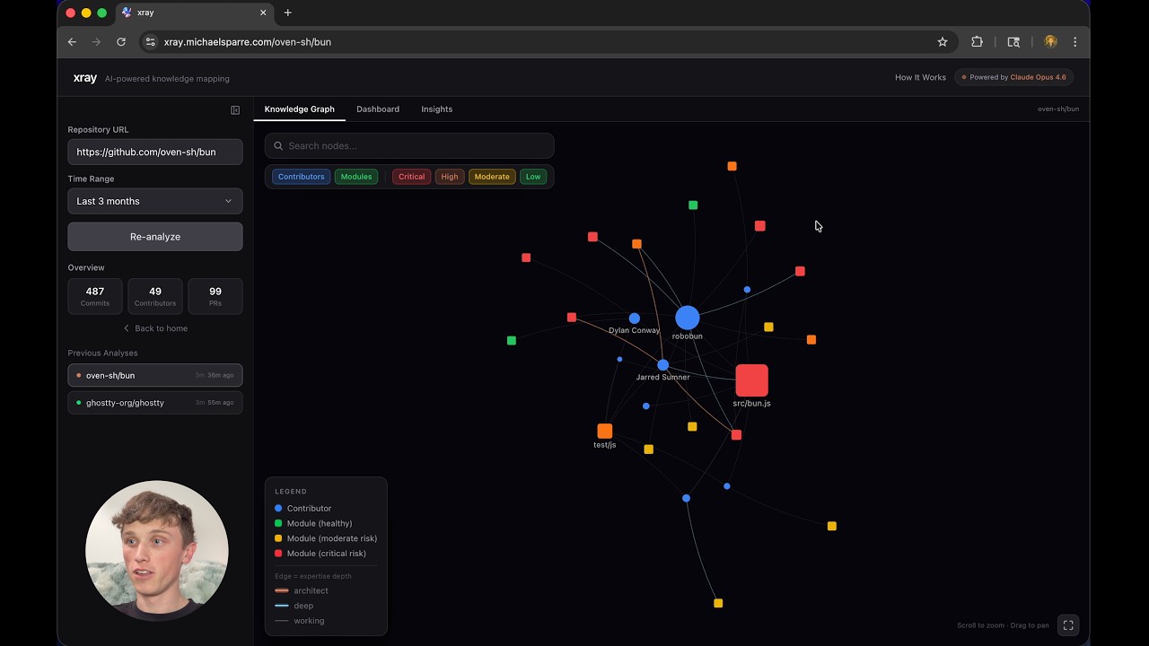This screenshot has height=646, width=1149.
Task: Select the xray browser tab
Action: [193, 13]
